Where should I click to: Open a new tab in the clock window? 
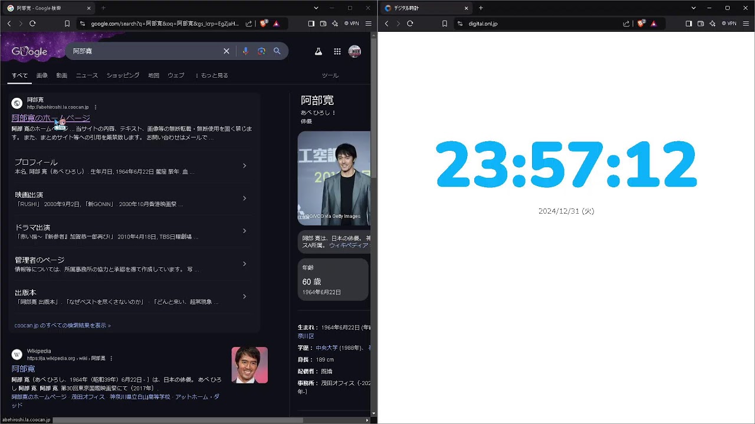481,8
